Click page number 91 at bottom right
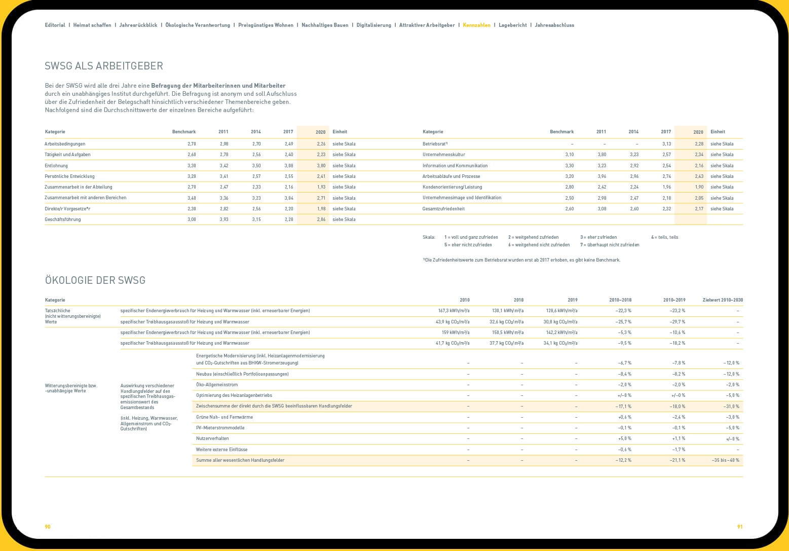This screenshot has width=789, height=551. pos(740,527)
